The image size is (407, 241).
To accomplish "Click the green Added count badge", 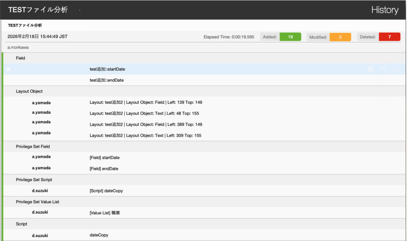I will coord(290,37).
